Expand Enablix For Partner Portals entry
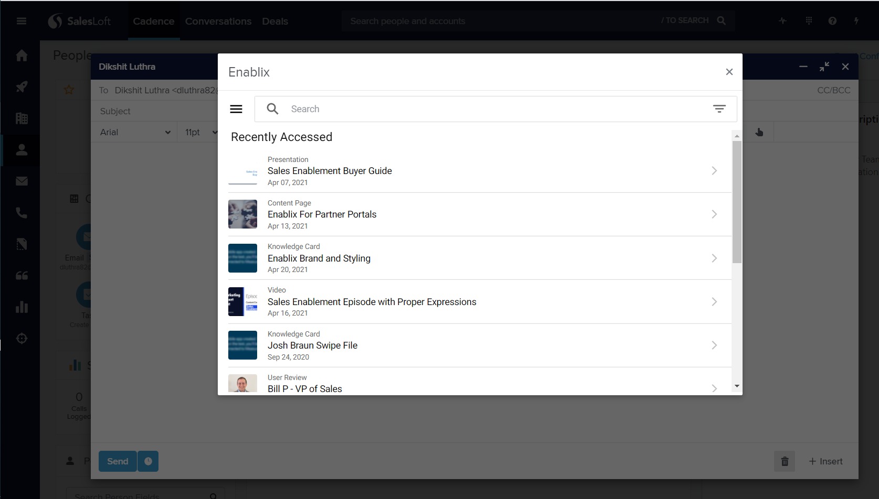879x499 pixels. coord(714,214)
